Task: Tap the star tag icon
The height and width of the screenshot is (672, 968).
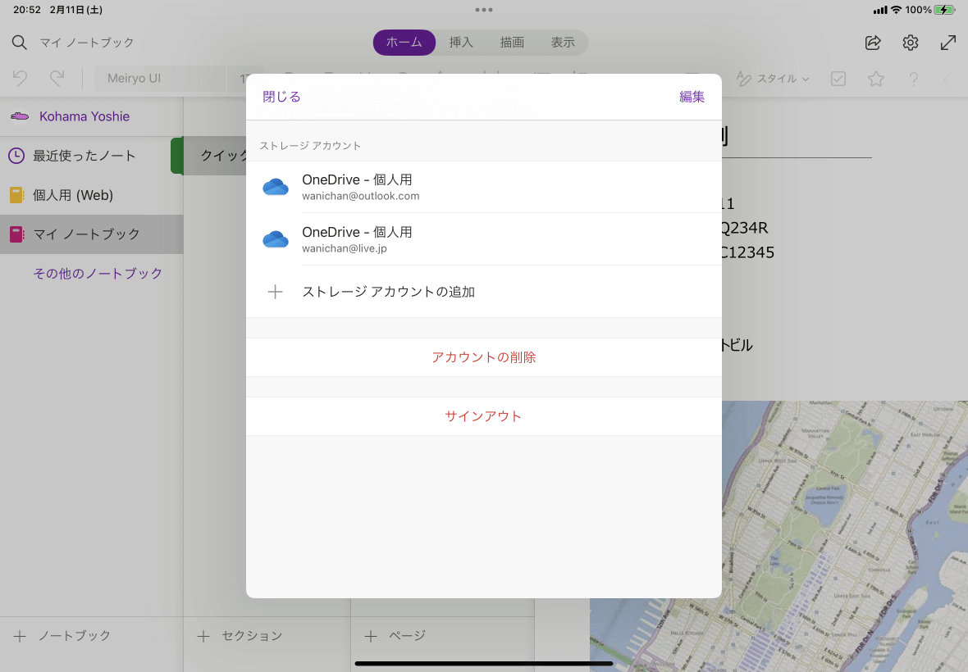Action: tap(876, 79)
